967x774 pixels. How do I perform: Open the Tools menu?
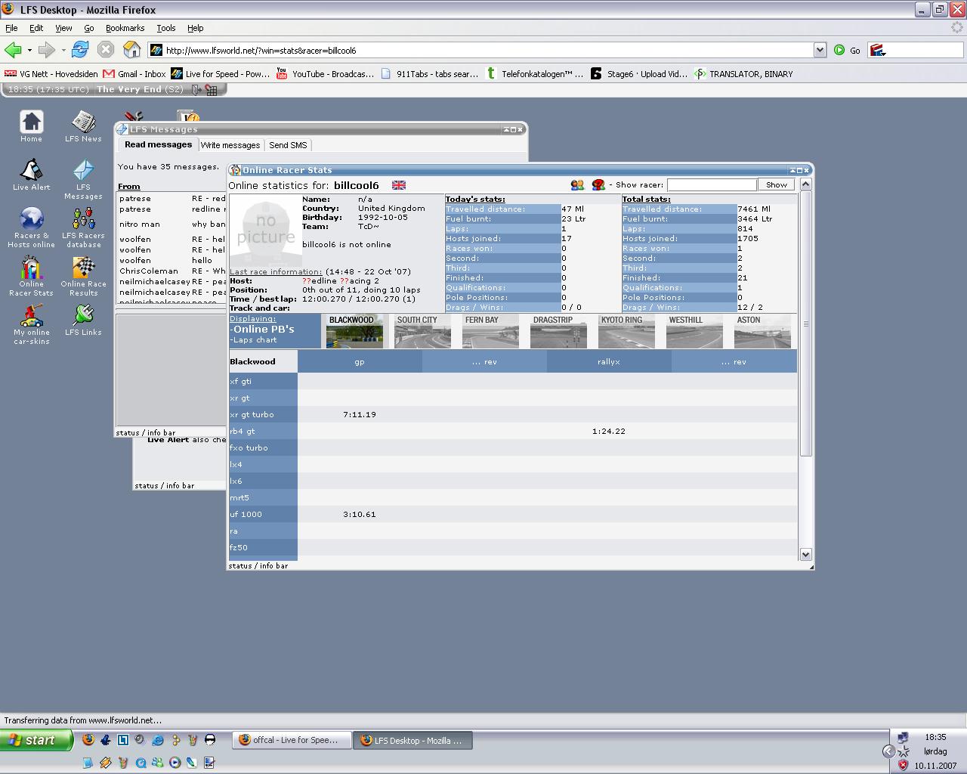point(166,28)
